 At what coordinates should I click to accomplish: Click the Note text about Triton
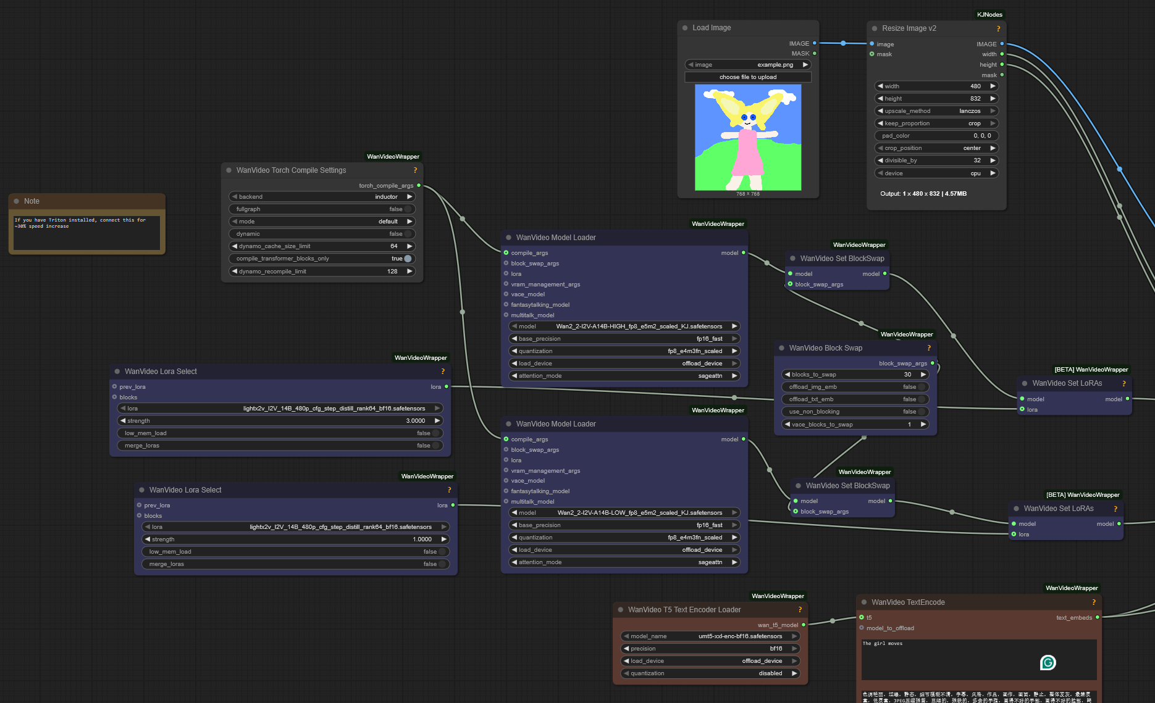pyautogui.click(x=87, y=233)
